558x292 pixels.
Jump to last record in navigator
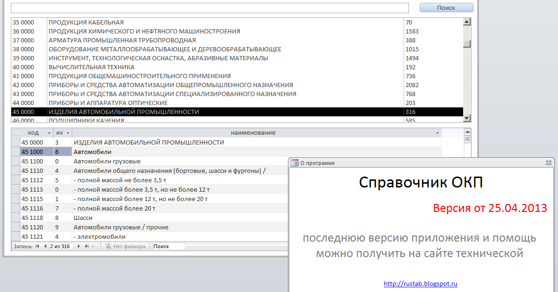click(x=86, y=246)
